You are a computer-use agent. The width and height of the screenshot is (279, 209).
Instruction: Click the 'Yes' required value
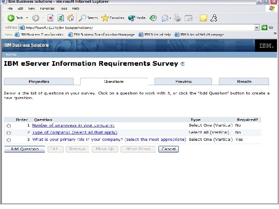click(x=239, y=139)
